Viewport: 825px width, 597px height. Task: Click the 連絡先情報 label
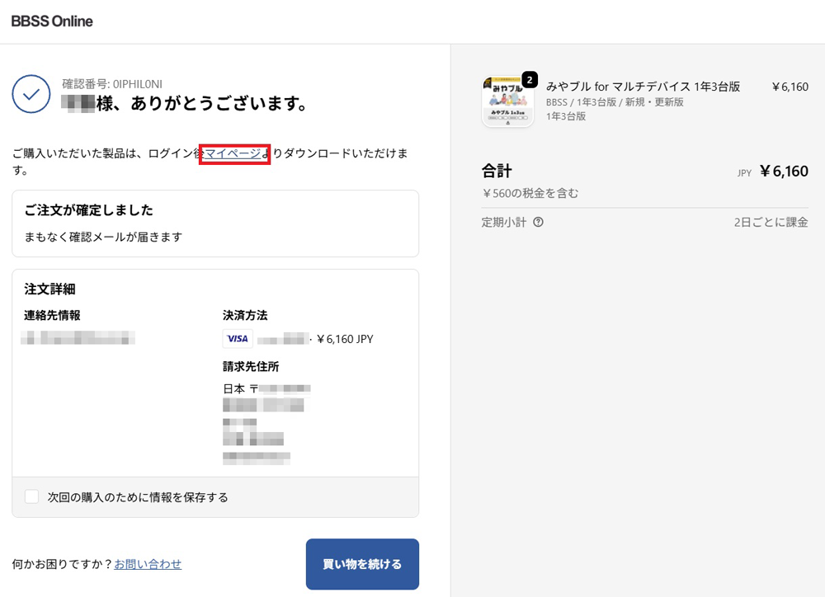click(x=52, y=315)
